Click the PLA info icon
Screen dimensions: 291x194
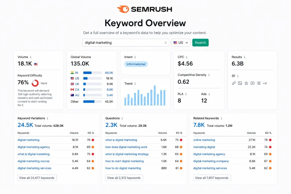(x=186, y=94)
